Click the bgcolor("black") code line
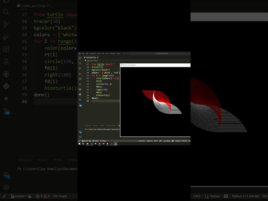 click(100, 70)
